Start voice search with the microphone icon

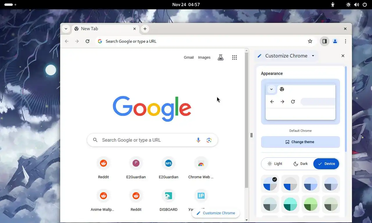(x=198, y=140)
